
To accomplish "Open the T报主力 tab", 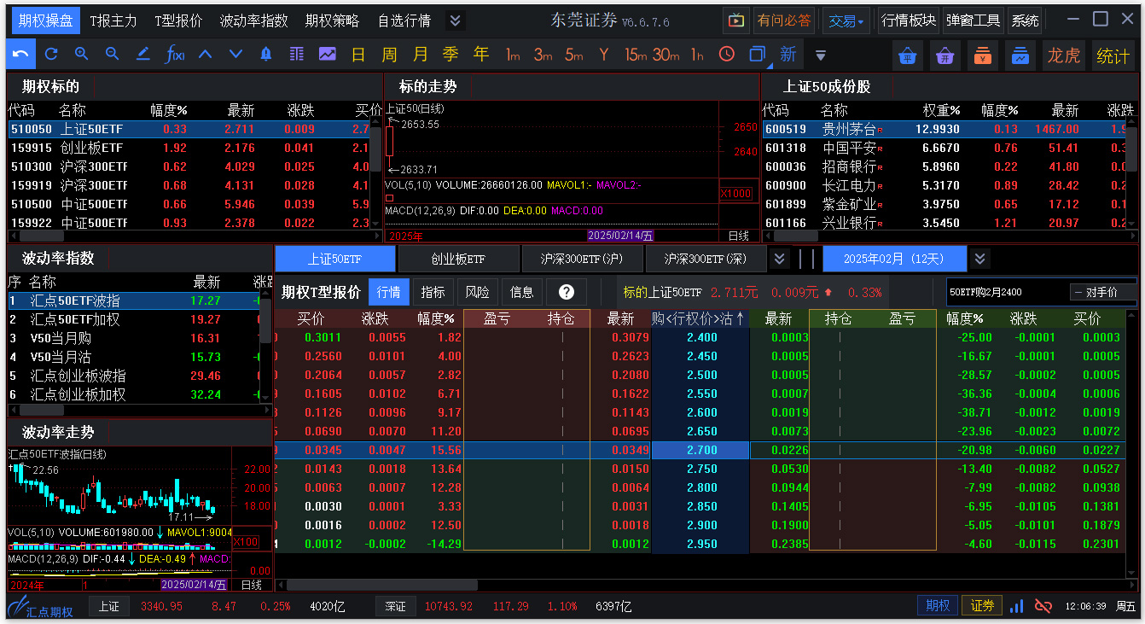I will (113, 20).
